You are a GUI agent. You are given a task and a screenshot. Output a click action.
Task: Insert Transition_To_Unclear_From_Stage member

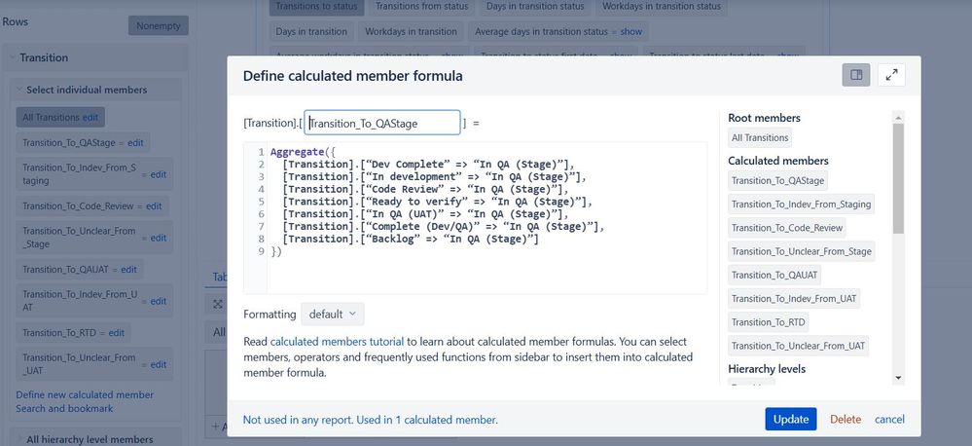pyautogui.click(x=802, y=251)
